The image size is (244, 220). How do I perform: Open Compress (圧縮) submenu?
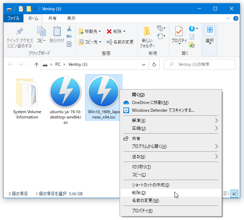pos(171,128)
